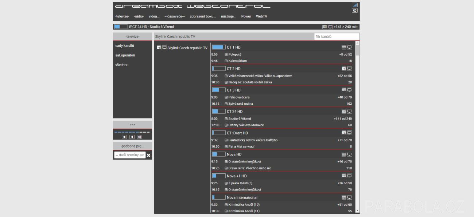Screen dimensions: 474x217
Task: Click the TV screen icon for CT 2 HD
Action: pyautogui.click(x=349, y=69)
